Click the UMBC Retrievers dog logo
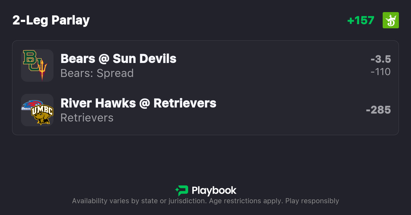 click(42, 114)
